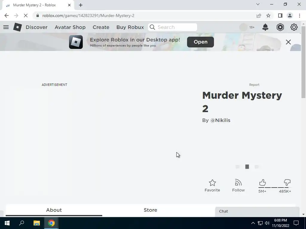The image size is (306, 229).
Task: Toggle the Chrome side panel
Action: [x=280, y=16]
